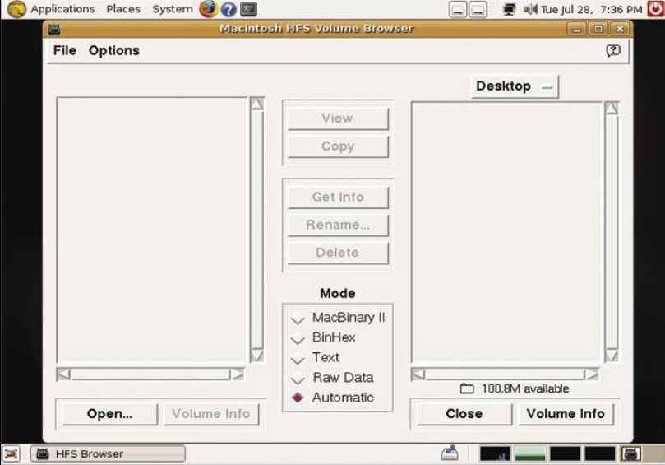Click the network monitor icon in system tray
665x465 pixels.
click(510, 10)
